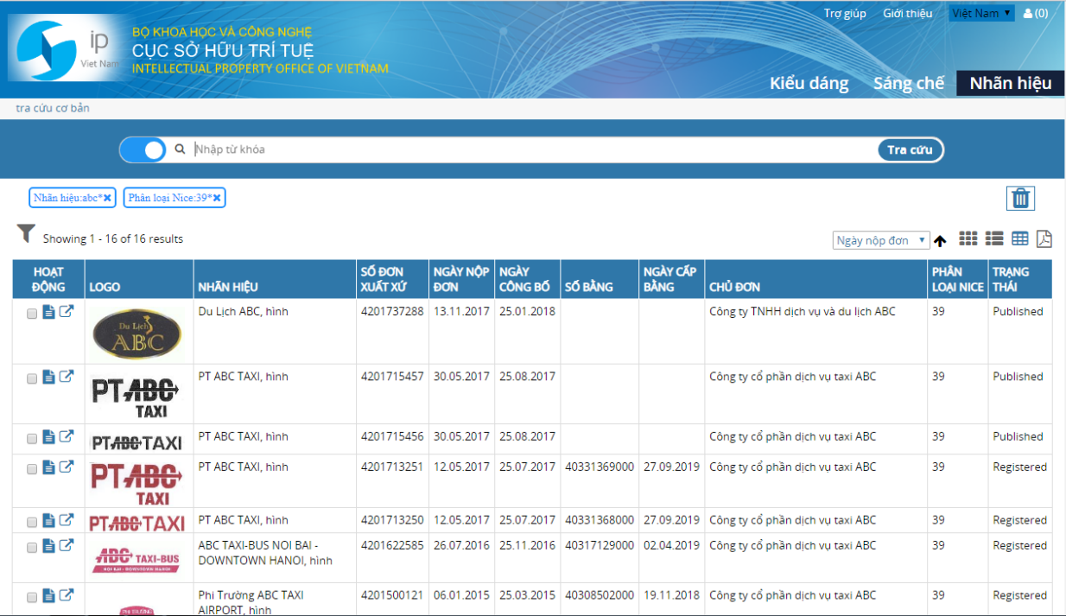The width and height of the screenshot is (1066, 616).
Task: Select the Nhãn hiệu tab
Action: click(x=1011, y=83)
